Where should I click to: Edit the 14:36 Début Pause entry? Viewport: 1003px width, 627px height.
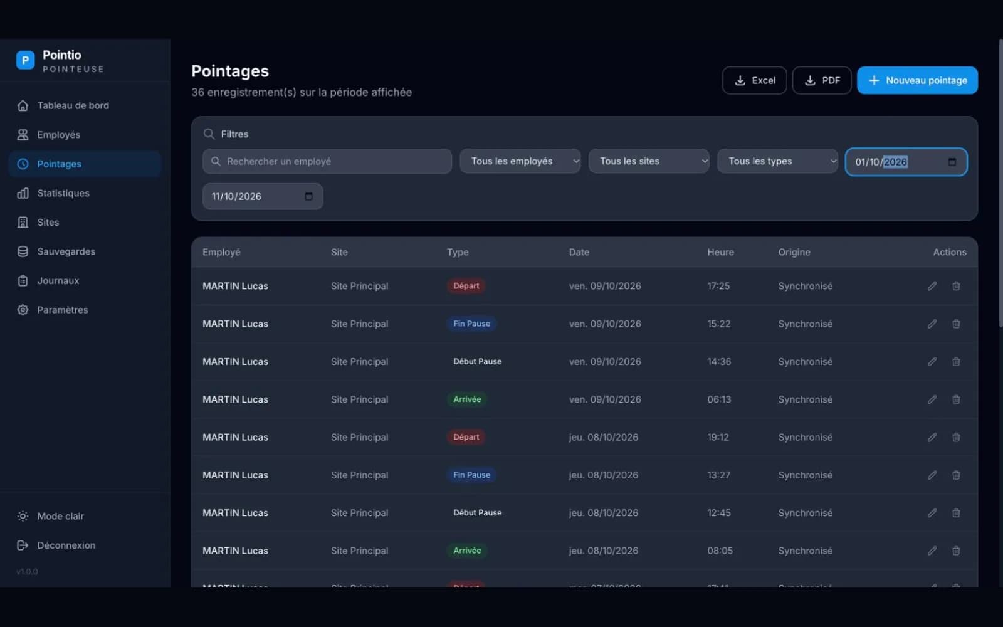(932, 362)
